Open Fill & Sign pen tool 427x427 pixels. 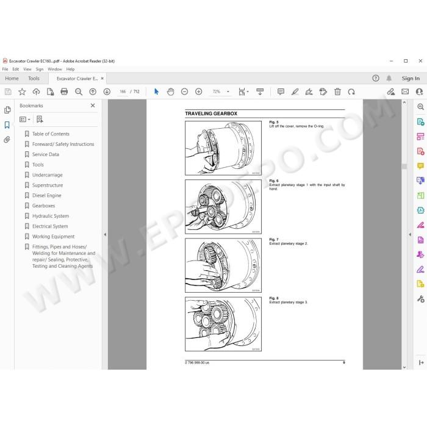[420, 270]
